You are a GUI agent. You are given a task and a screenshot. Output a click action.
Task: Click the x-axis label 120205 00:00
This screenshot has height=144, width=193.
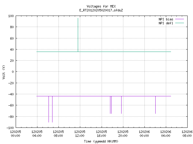[x=15, y=133]
